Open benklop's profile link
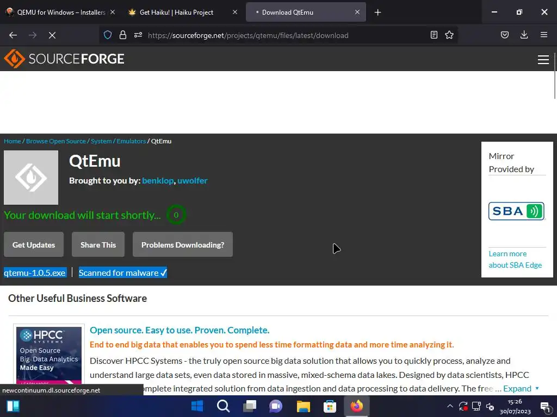The image size is (557, 417). [158, 180]
